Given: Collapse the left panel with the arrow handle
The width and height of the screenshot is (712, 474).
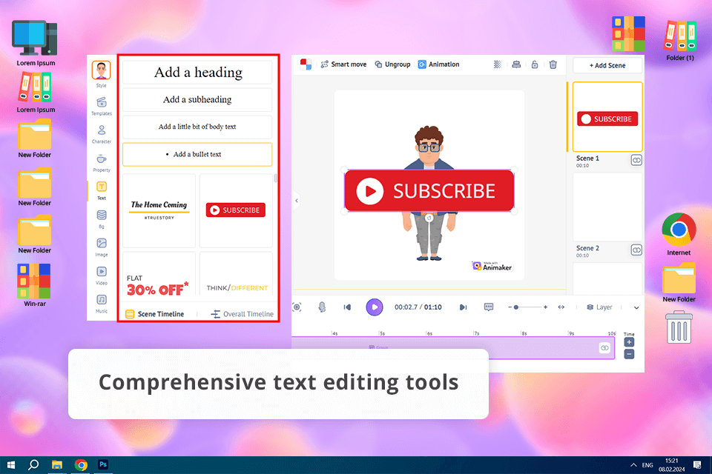Looking at the screenshot, I should point(297,201).
